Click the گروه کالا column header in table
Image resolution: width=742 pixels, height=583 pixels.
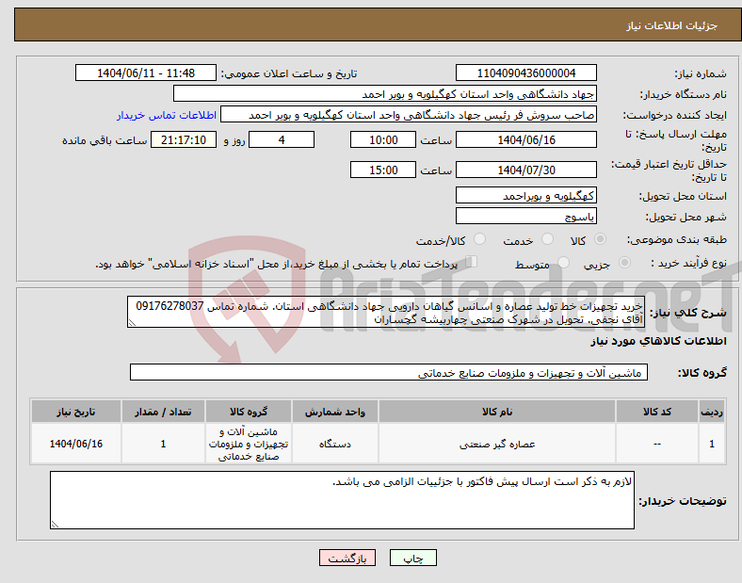coord(249,412)
